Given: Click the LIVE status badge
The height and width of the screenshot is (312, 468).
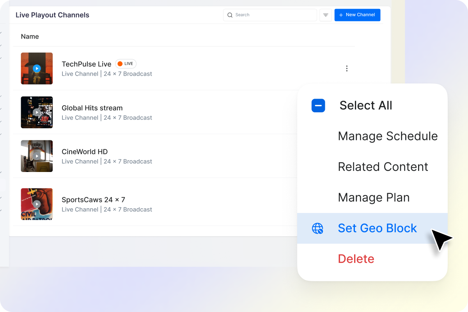Looking at the screenshot, I should click(126, 64).
